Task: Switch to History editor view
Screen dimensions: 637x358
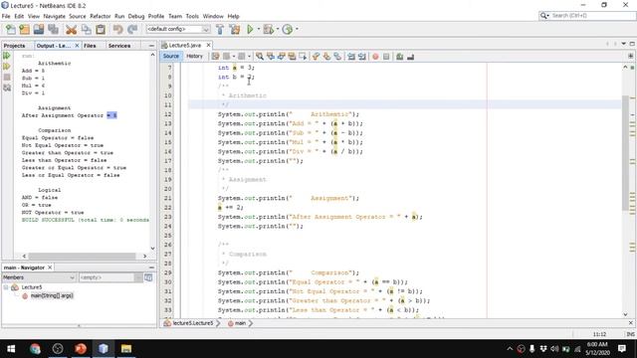Action: click(194, 57)
